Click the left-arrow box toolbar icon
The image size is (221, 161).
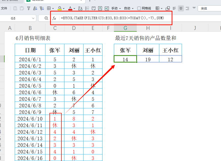tap(107, 8)
